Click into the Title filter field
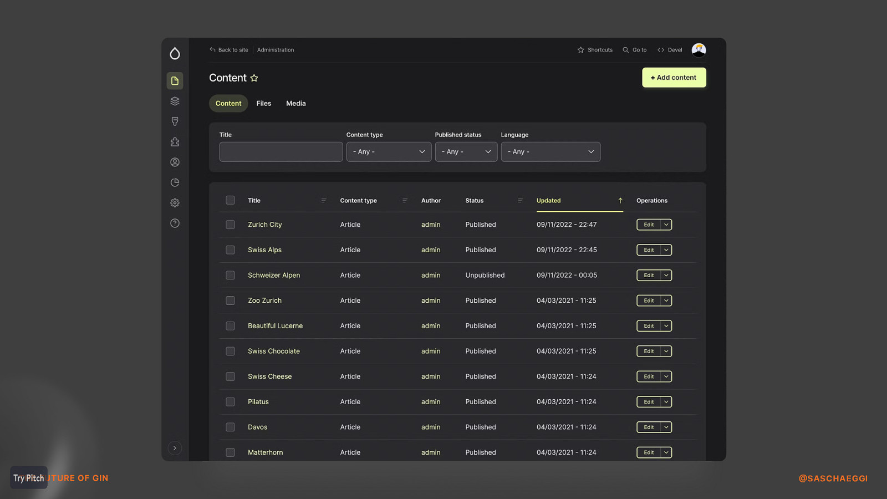This screenshot has width=887, height=499. [x=281, y=152]
